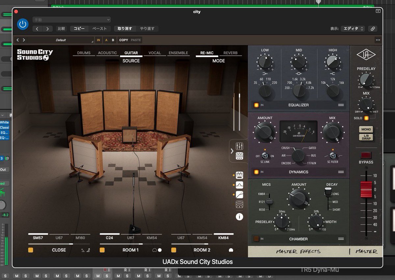Choose KM54 mic for ROOM 1
Screen dimensions: 395x280
coord(152,238)
